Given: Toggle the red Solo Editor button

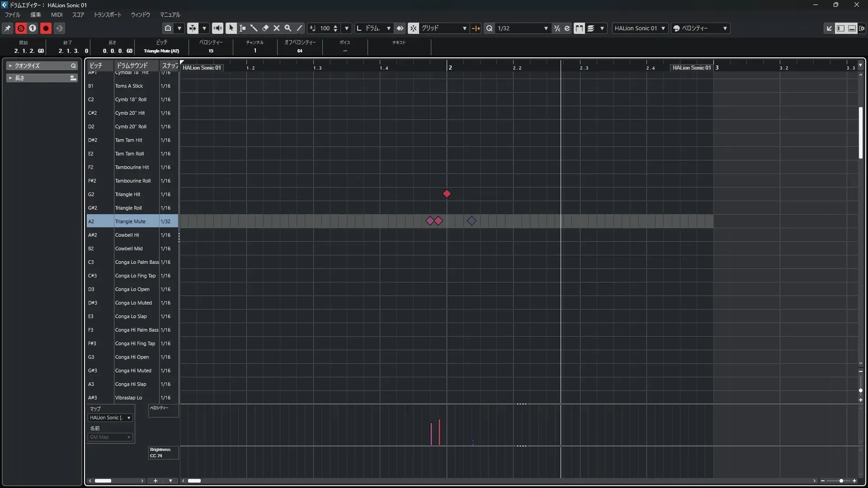Looking at the screenshot, I should (x=21, y=28).
